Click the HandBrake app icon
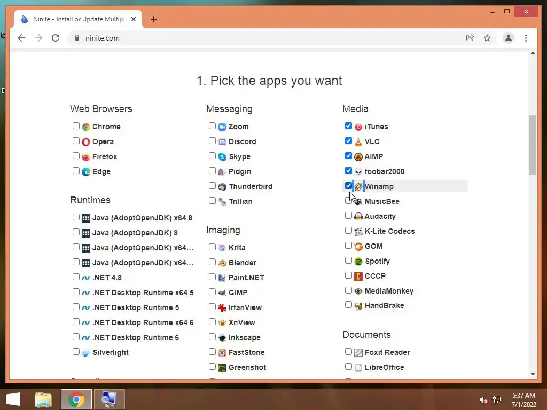 point(358,306)
